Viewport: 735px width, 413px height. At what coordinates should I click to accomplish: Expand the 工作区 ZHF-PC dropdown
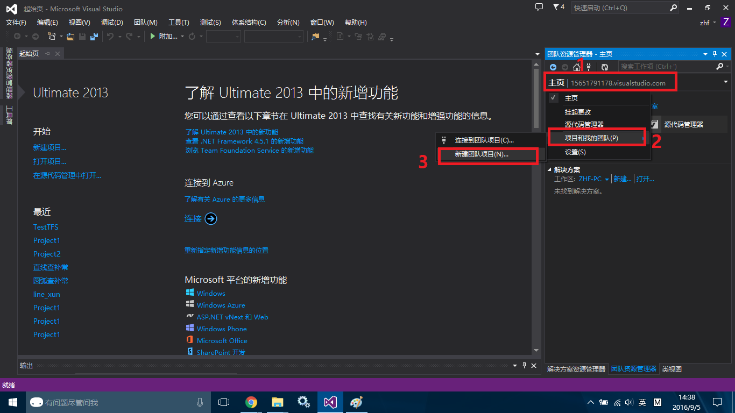[x=607, y=179]
